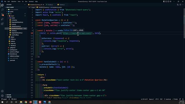Click the UTF-8 encoding status item
185x104 pixels.
(x=157, y=99)
